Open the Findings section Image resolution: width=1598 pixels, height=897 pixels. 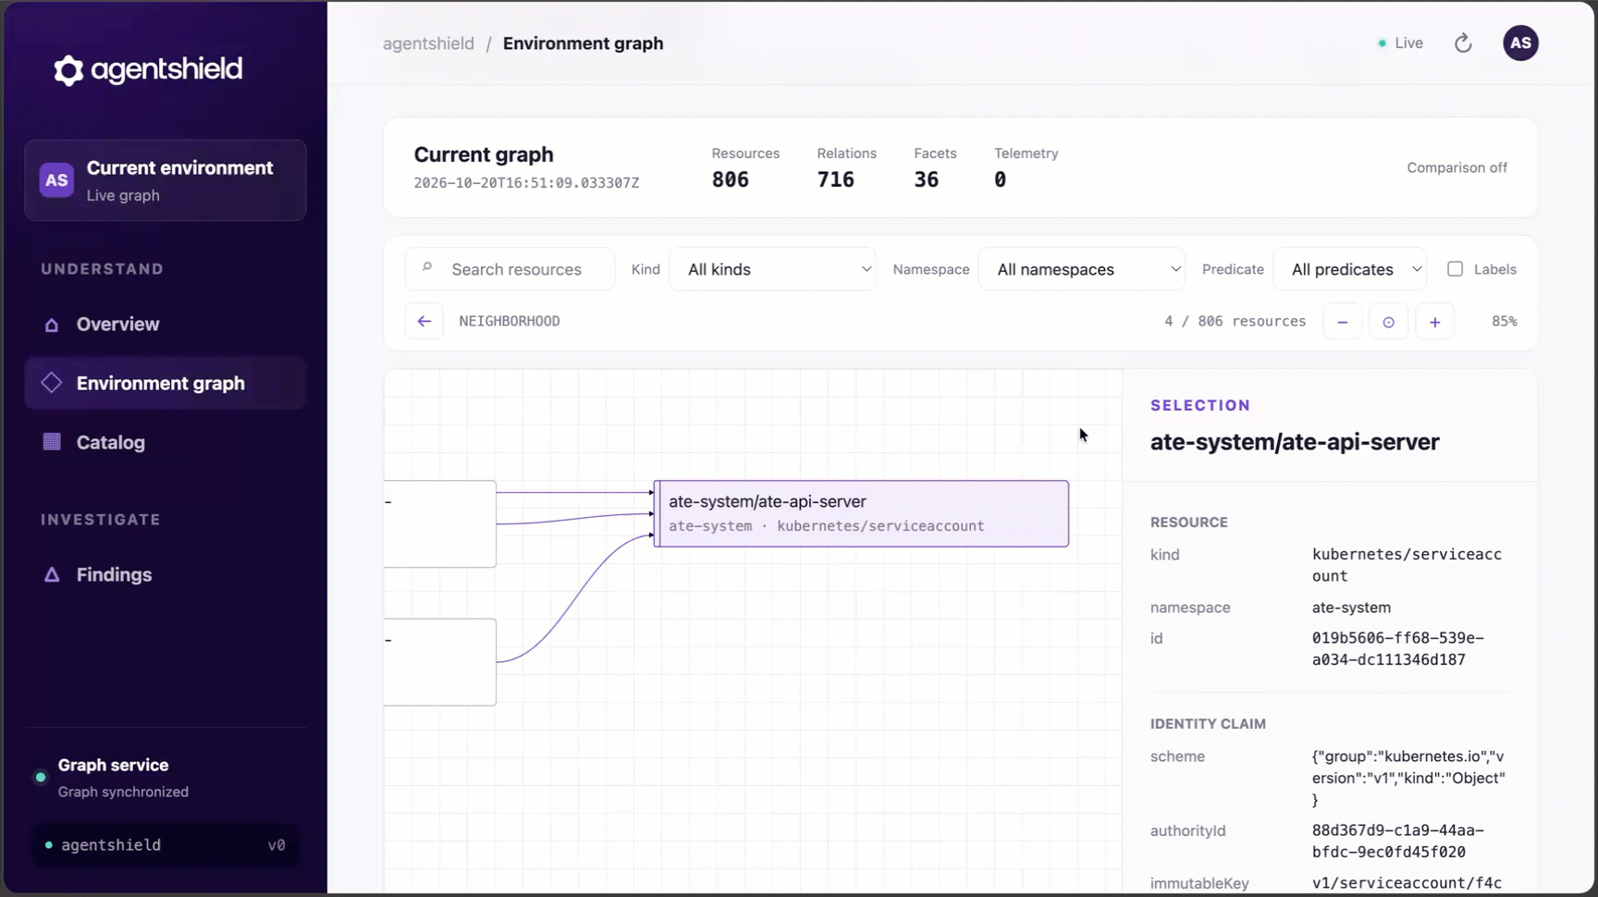166,574
